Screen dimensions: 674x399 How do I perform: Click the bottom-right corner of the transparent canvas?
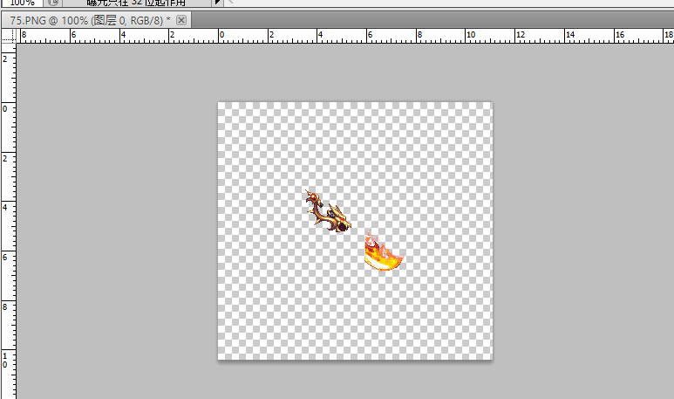490,357
